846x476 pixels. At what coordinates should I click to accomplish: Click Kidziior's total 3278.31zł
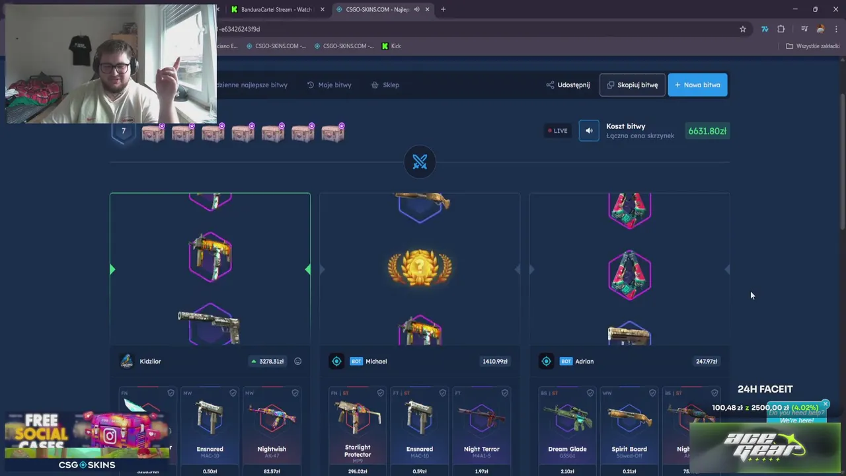coord(268,361)
